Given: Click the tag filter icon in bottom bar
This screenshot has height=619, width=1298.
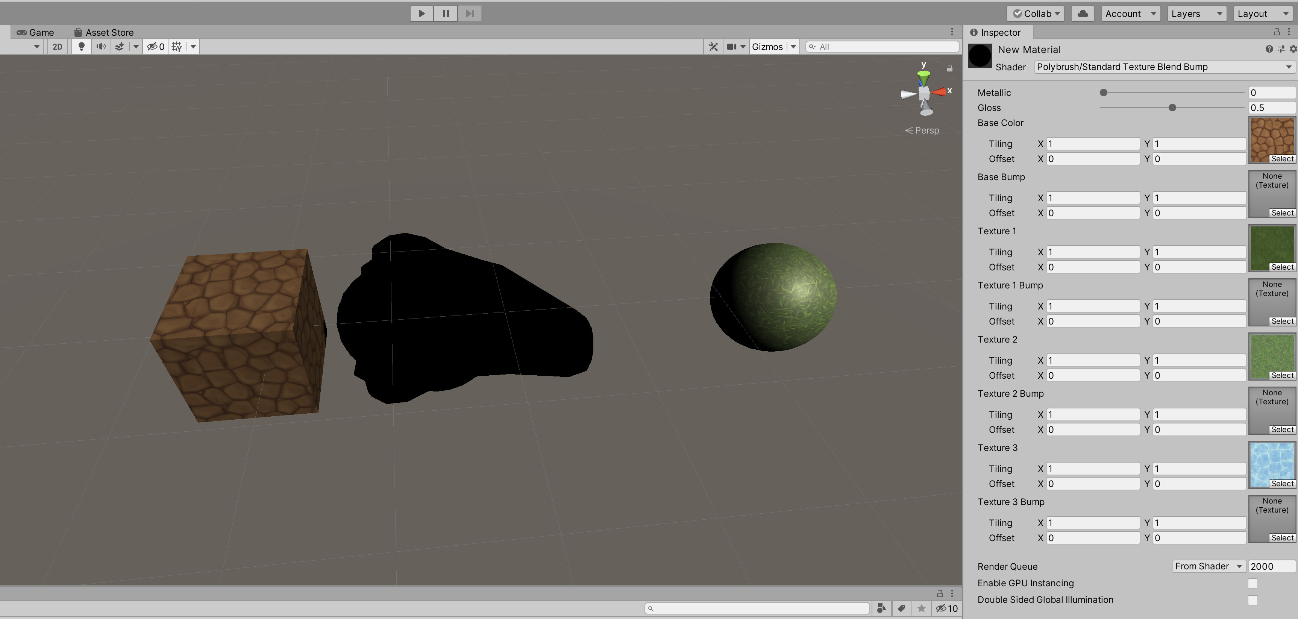Looking at the screenshot, I should tap(901, 608).
